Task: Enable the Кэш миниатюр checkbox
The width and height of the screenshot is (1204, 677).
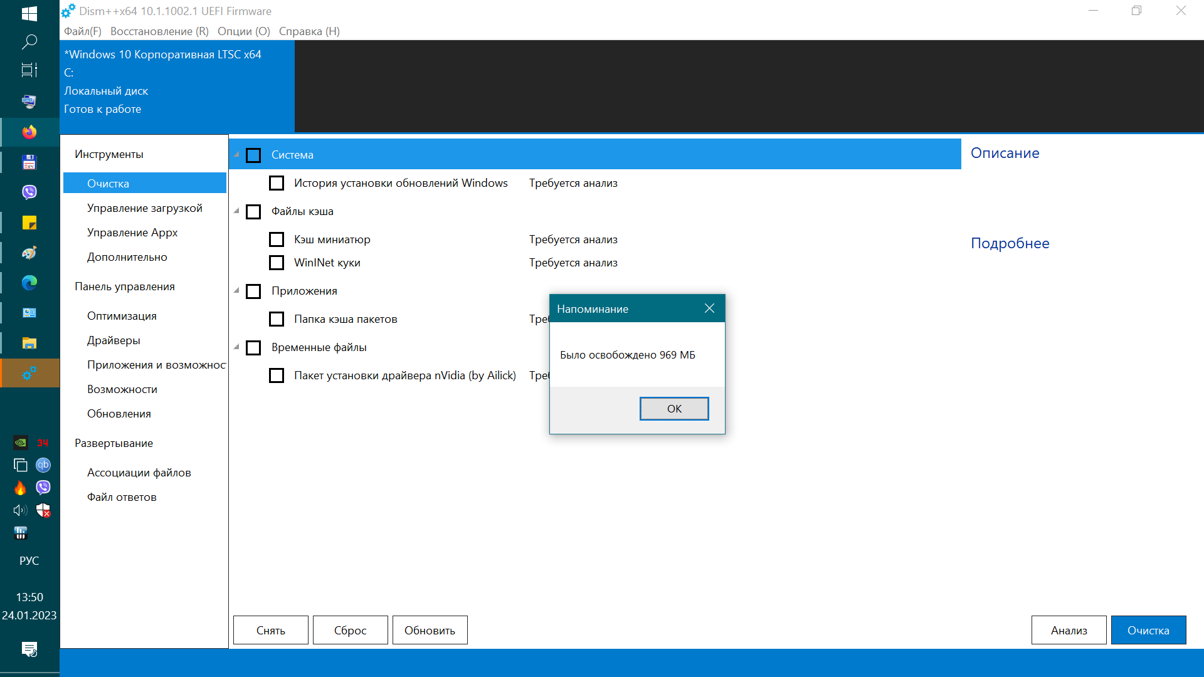Action: [x=277, y=239]
